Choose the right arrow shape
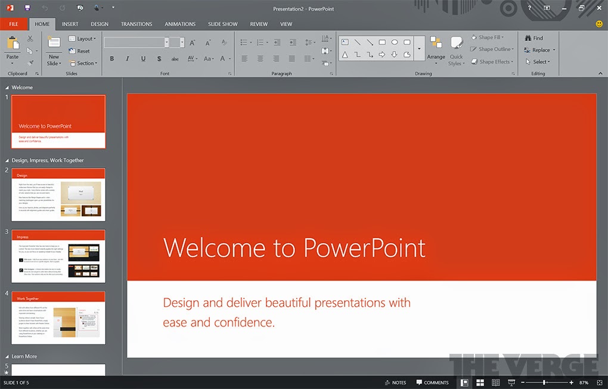The height and width of the screenshot is (389, 608). click(x=382, y=55)
